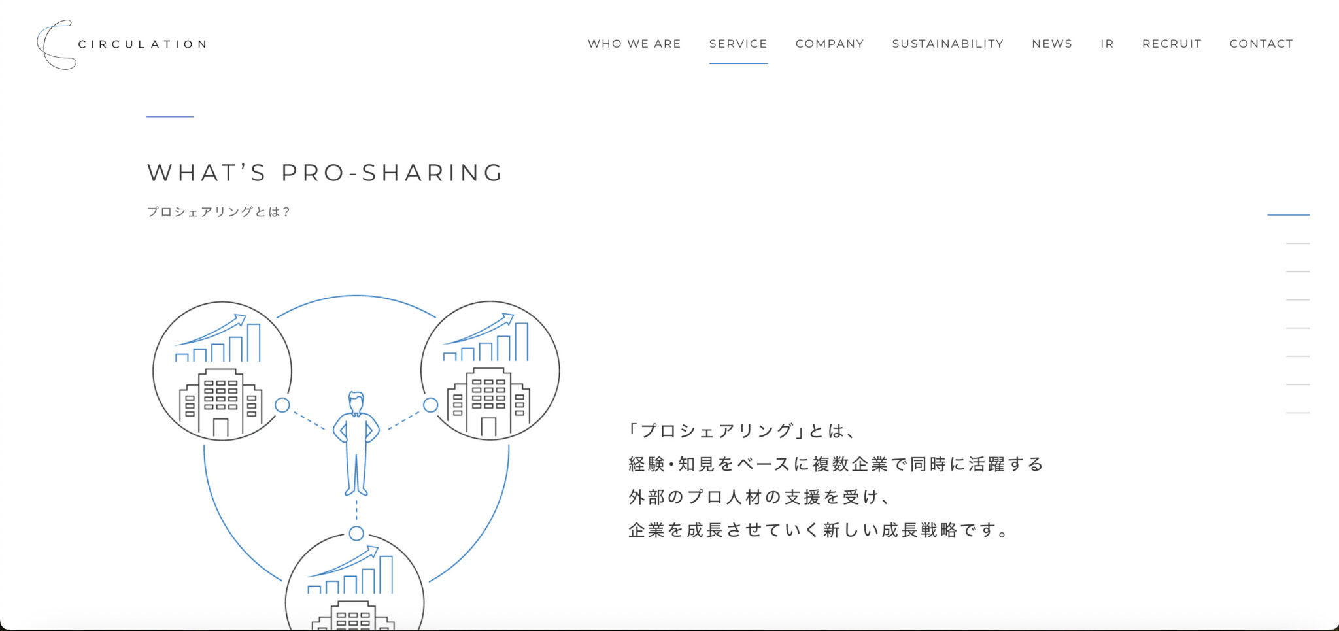The height and width of the screenshot is (631, 1339).
Task: Click the Circulation logo
Action: click(122, 44)
